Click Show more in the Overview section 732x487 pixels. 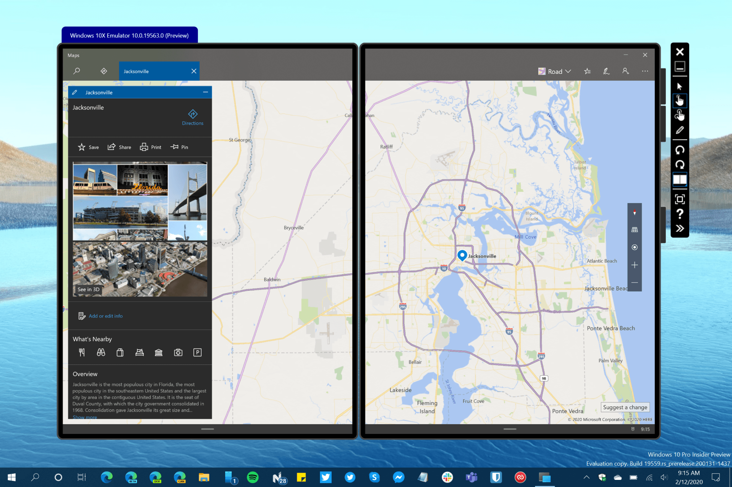[x=85, y=417]
